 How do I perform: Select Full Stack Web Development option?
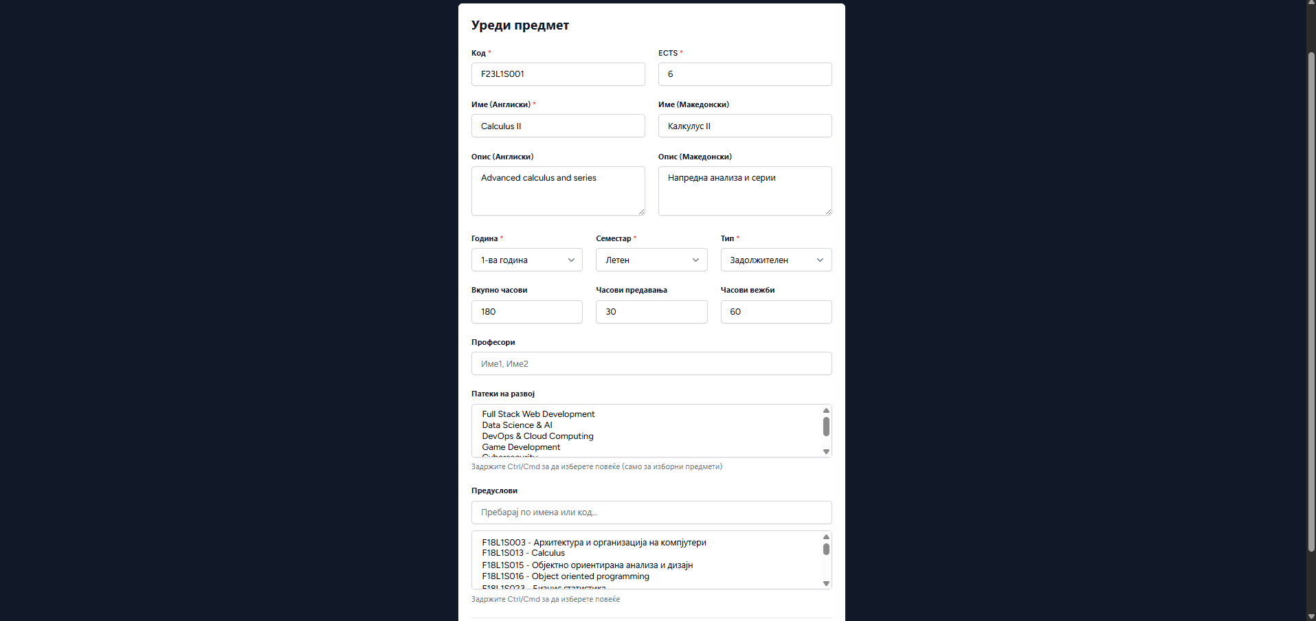pos(538,414)
